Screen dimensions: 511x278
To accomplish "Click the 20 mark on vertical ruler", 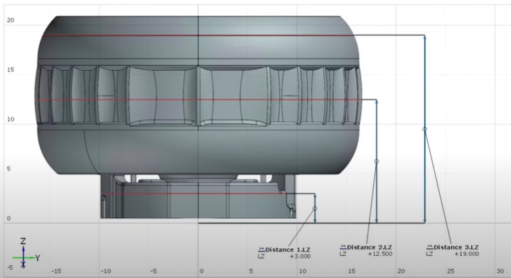I will coord(10,20).
